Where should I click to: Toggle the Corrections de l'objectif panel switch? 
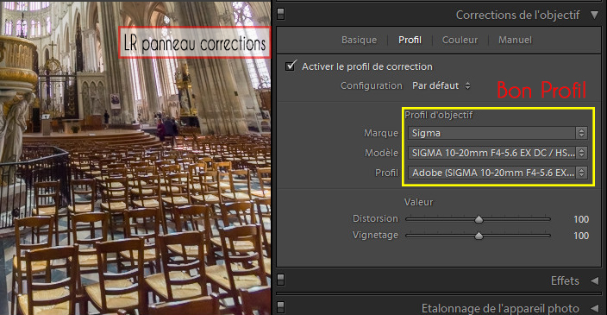[281, 15]
